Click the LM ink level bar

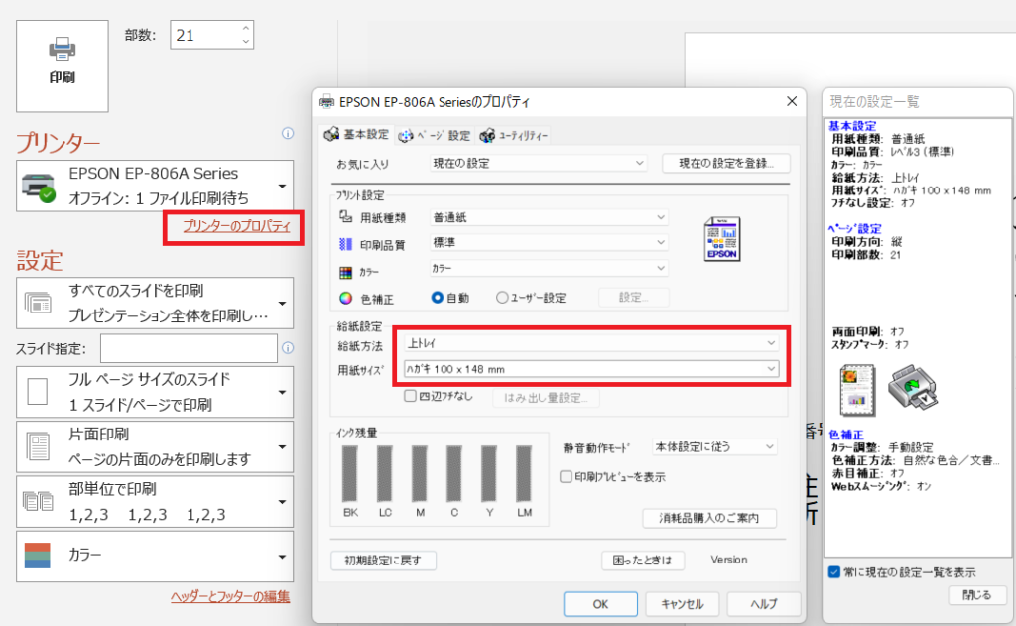[524, 473]
